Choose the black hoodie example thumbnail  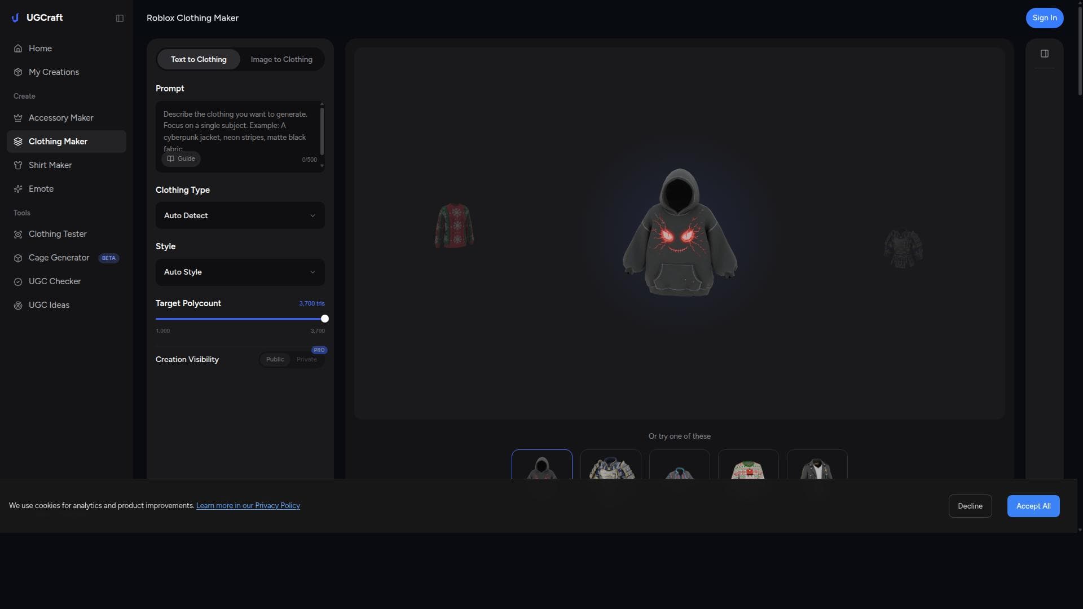pos(542,465)
